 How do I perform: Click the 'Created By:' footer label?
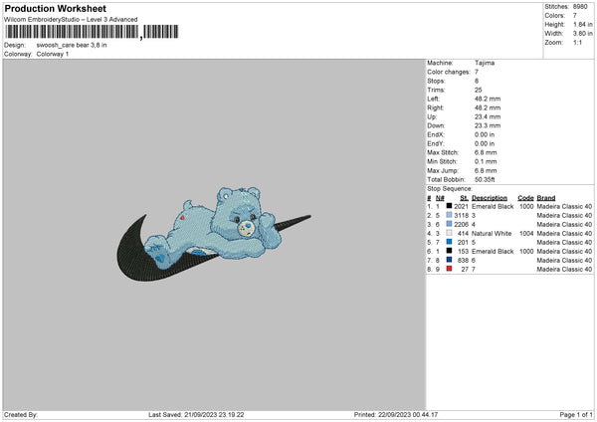[21, 415]
